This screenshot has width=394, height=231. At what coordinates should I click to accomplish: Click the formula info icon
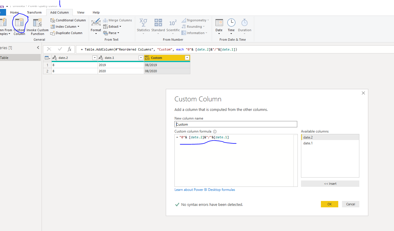click(x=215, y=131)
